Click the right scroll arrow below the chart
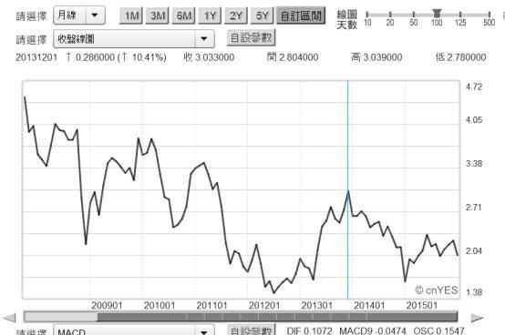 477,318
